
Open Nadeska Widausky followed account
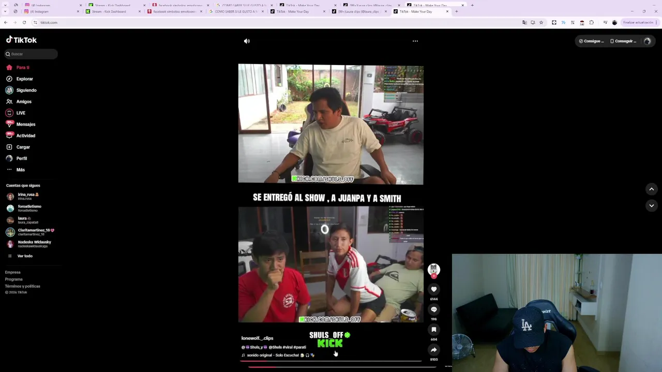tap(30, 244)
